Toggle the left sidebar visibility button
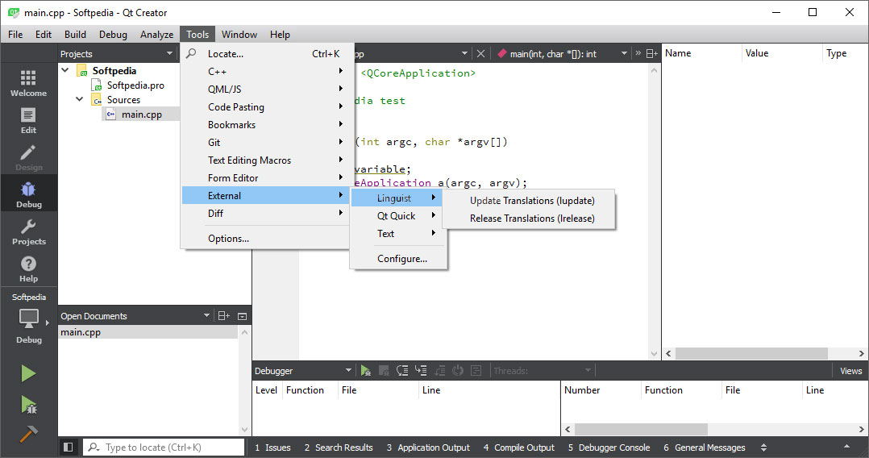 [x=69, y=448]
